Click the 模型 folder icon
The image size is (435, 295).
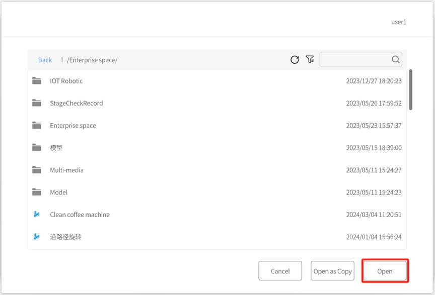coord(37,148)
